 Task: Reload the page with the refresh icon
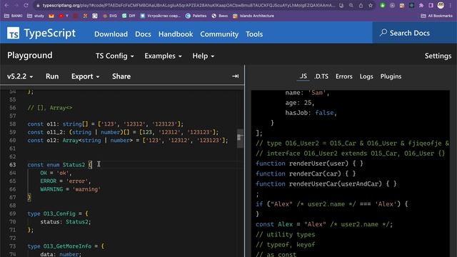[26, 5]
